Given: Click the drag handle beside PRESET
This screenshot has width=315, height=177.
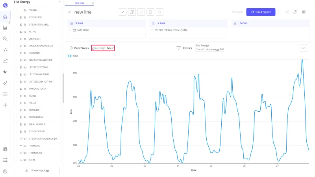Looking at the screenshot, I should (16, 103).
